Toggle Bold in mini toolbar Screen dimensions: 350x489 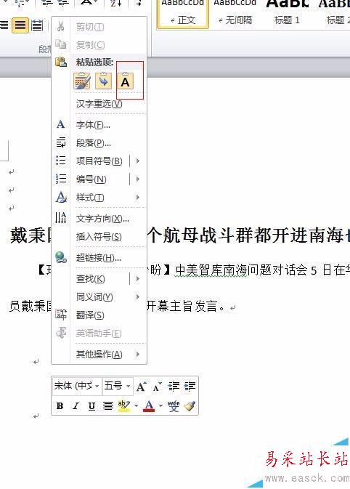click(60, 405)
